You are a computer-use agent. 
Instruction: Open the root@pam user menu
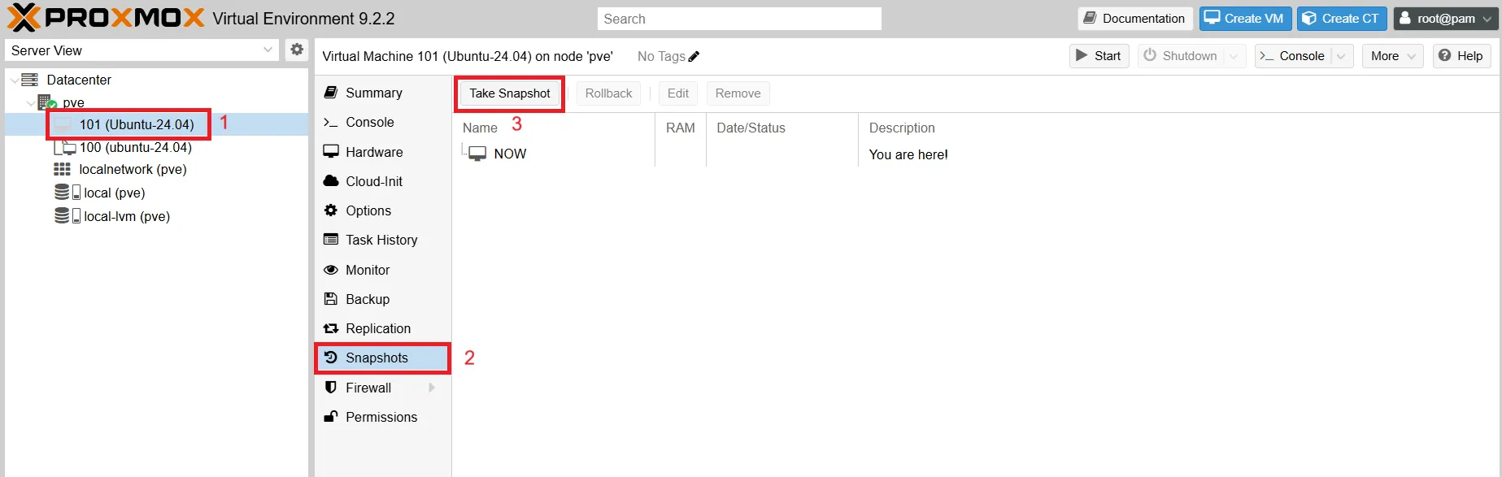point(1446,19)
